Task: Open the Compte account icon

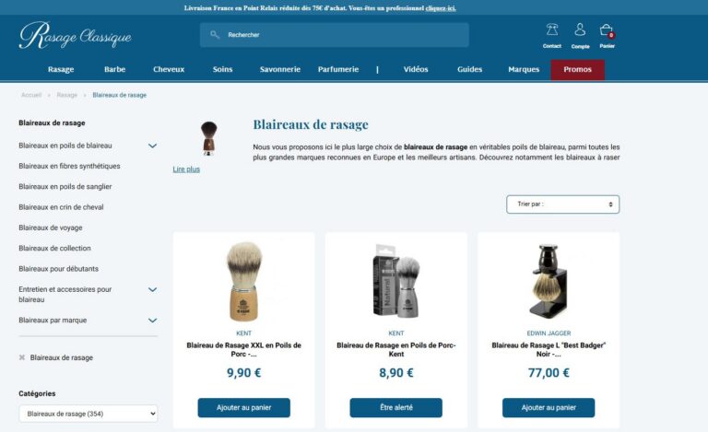Action: (580, 29)
